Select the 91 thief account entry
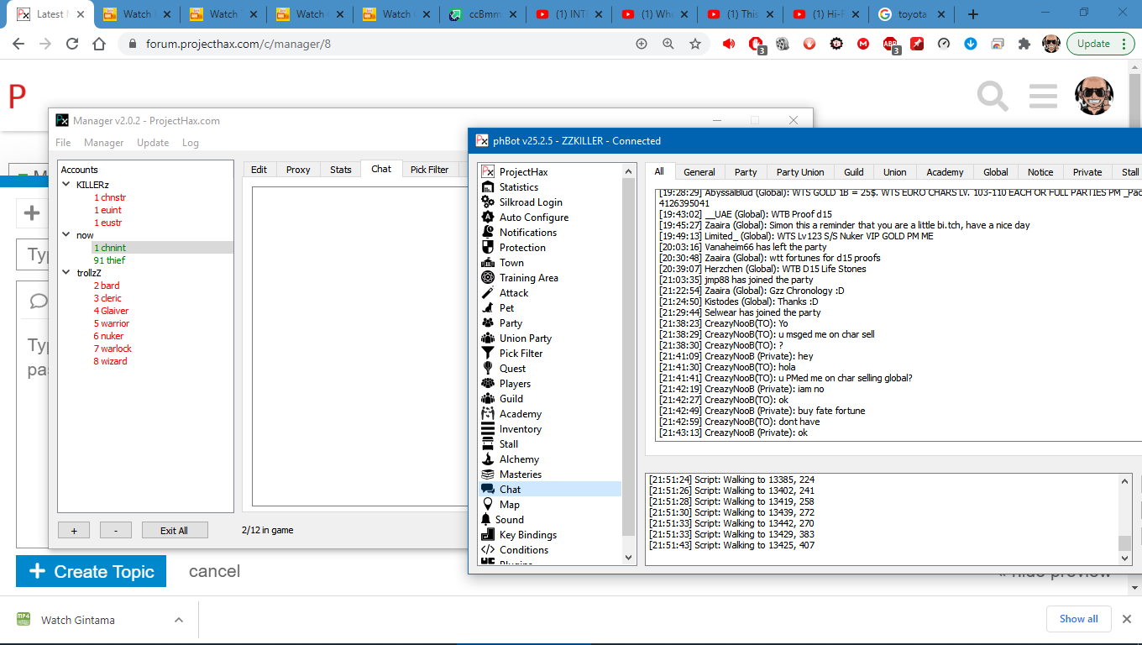 [109, 260]
